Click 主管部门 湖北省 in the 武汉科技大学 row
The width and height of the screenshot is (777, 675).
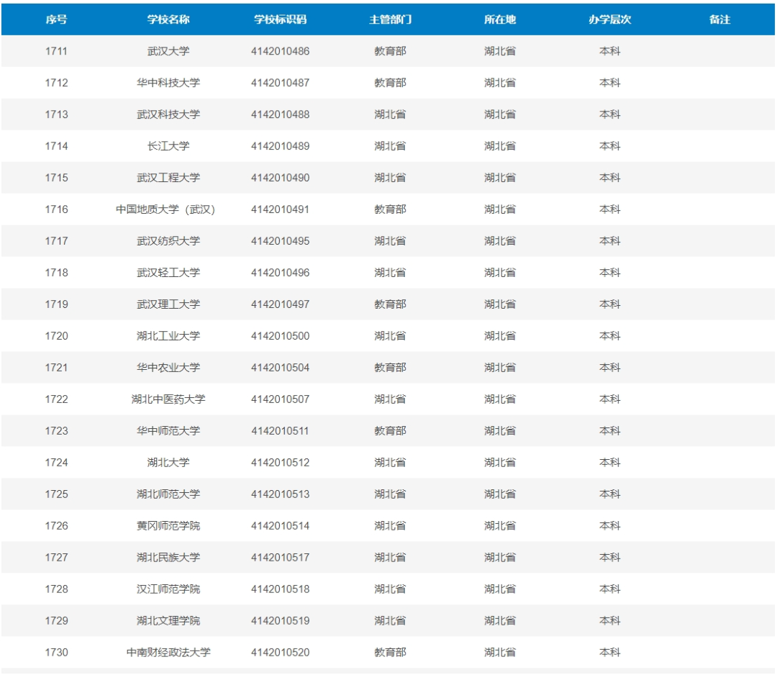390,114
